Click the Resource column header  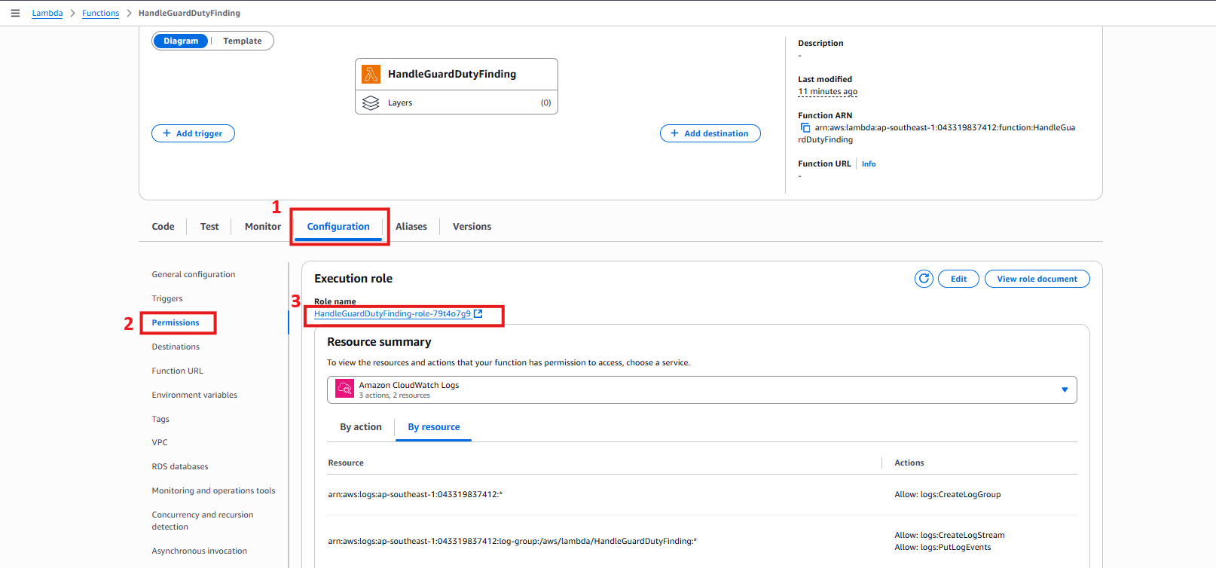(x=346, y=463)
